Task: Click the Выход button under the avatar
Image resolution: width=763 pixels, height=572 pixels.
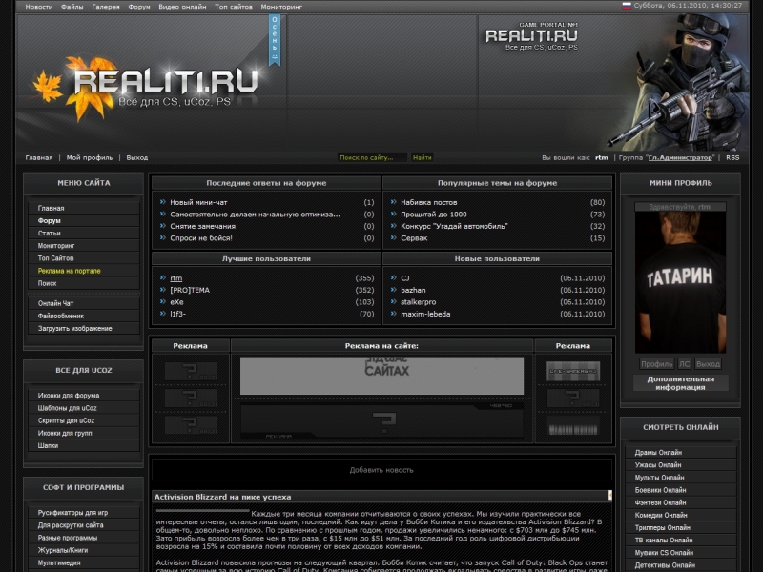Action: point(708,364)
